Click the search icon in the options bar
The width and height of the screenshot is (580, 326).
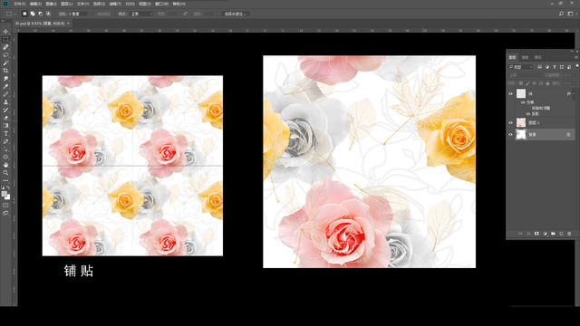tap(561, 14)
